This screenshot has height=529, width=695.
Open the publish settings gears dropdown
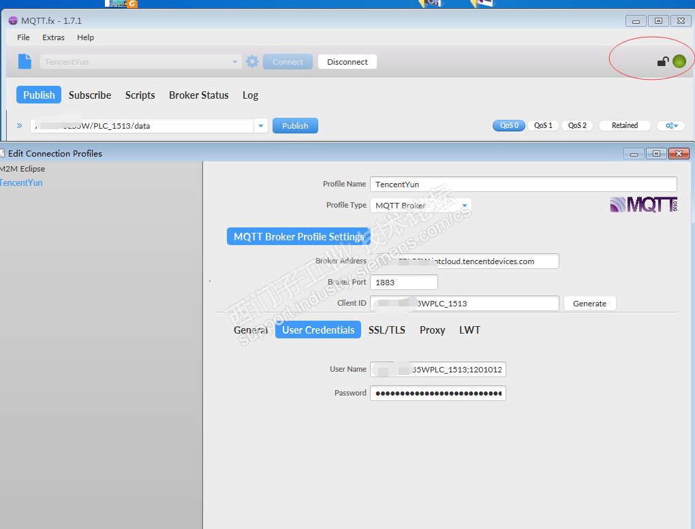[671, 125]
